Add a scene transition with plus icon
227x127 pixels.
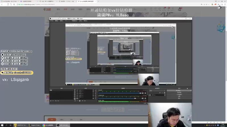pos(160,93)
